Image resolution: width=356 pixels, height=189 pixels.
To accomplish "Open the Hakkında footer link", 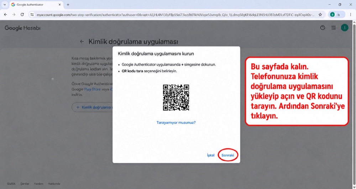I will point(54,184).
